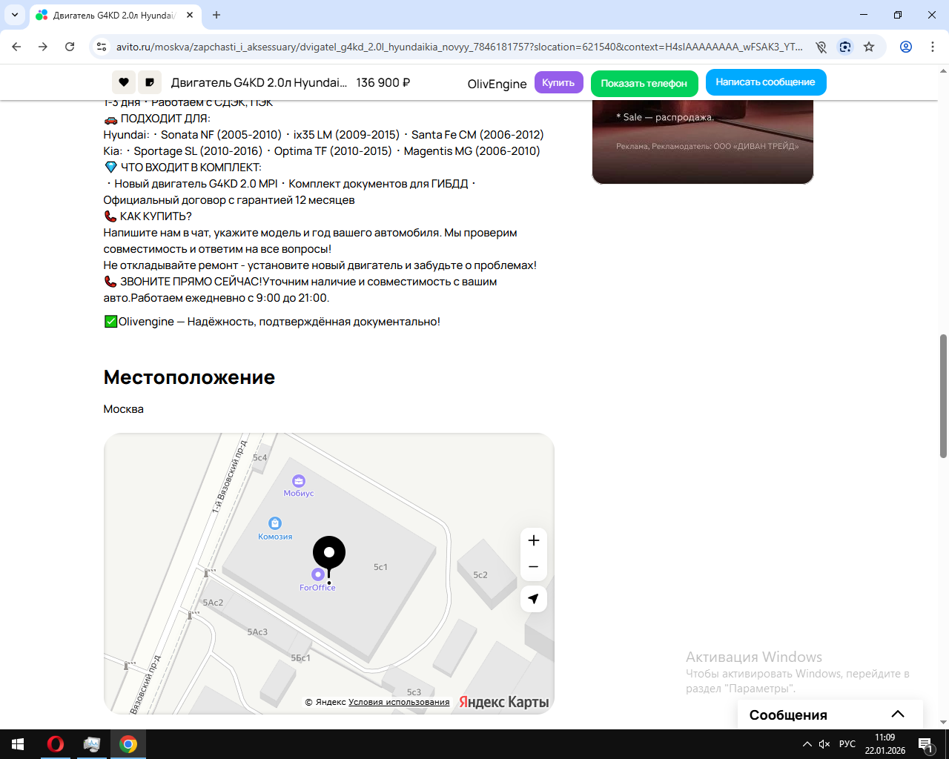Click the address bar URL
Image resolution: width=949 pixels, height=759 pixels.
click(x=460, y=47)
